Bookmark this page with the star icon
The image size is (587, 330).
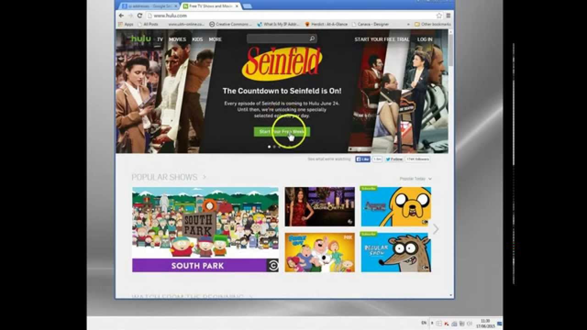pyautogui.click(x=439, y=16)
